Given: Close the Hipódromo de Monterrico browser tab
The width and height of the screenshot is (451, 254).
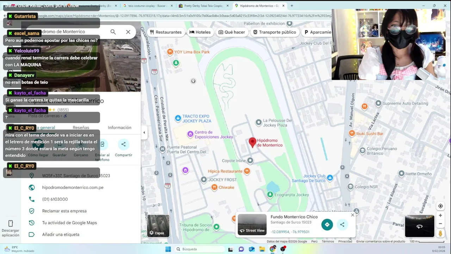Looking at the screenshot, I should click(x=284, y=6).
